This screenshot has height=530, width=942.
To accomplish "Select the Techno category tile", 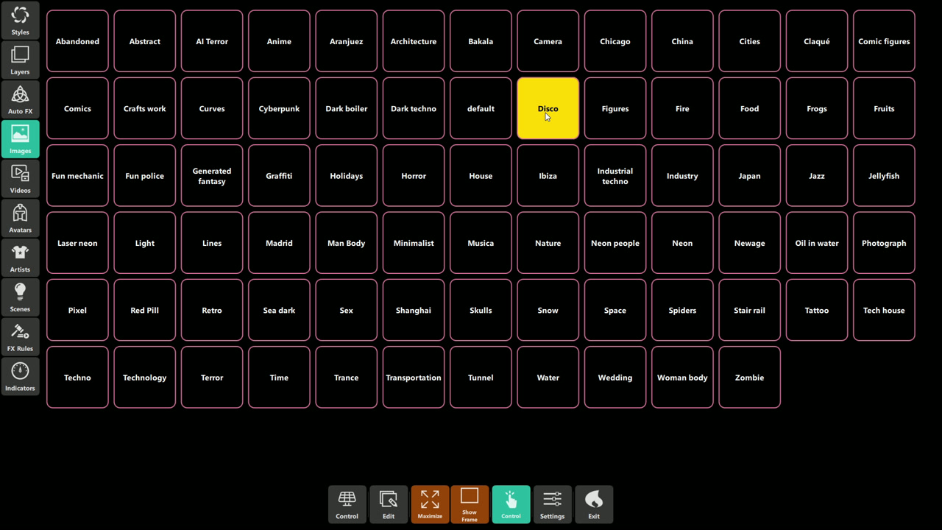I will click(x=77, y=378).
